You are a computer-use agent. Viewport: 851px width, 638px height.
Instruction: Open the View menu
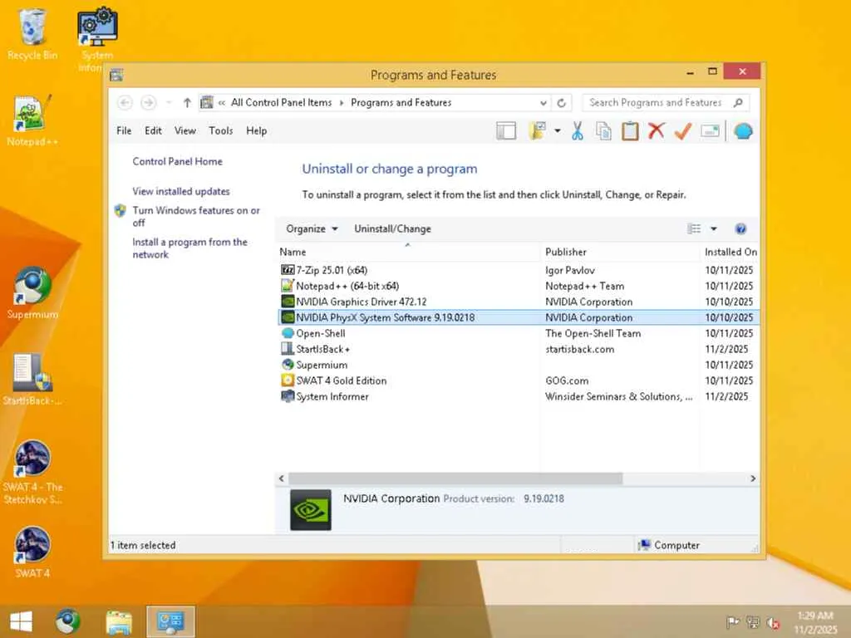pos(185,130)
